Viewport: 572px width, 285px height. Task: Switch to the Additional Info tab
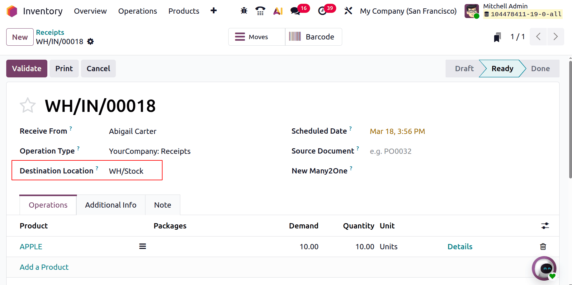tap(111, 205)
